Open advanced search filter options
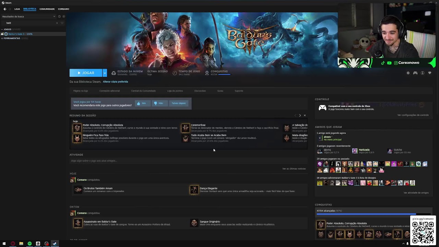Screen dimensions: 439x247 (x=62, y=23)
